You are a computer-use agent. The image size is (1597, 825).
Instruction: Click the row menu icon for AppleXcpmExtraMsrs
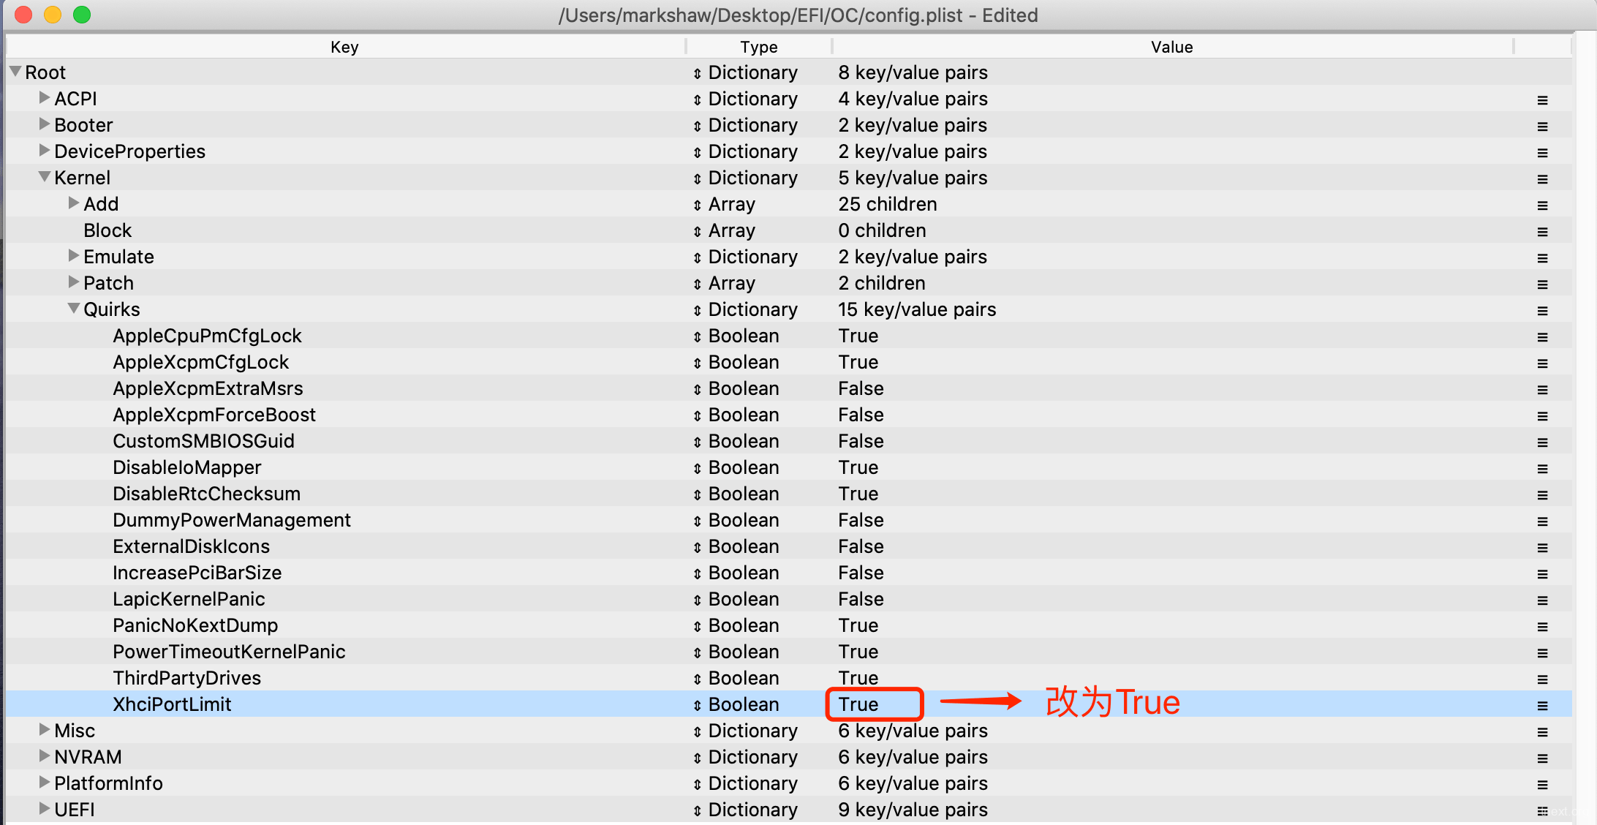[1542, 389]
